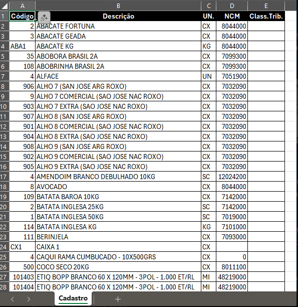The image size is (298, 307).
Task: Click the previous sheet arrow
Action: [x=13, y=299]
